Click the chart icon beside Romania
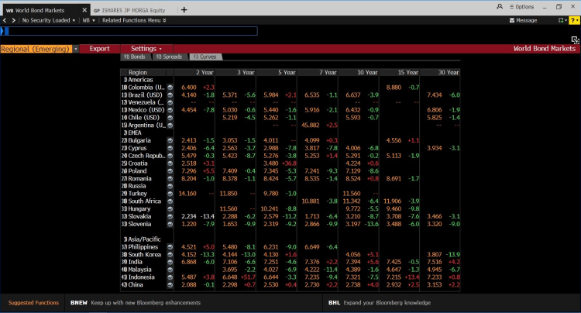581x313 pixels. [170, 178]
